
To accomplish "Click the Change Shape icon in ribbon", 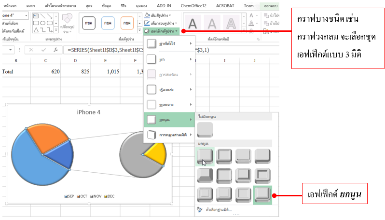I will pos(68,23).
